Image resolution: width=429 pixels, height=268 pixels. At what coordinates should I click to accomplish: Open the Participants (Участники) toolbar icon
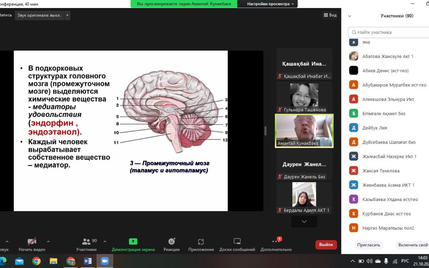point(86,242)
